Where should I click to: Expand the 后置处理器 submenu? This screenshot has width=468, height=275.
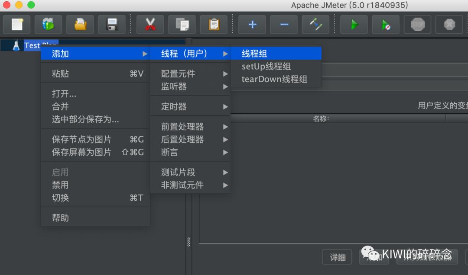pos(190,139)
